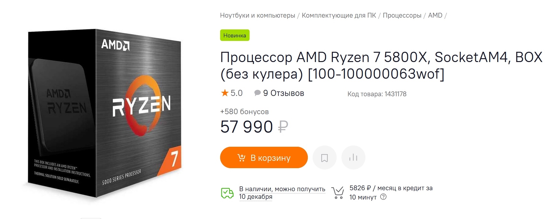This screenshot has height=219, width=559.
Task: Open the 9 Отзывов reviews link
Action: pyautogui.click(x=283, y=93)
